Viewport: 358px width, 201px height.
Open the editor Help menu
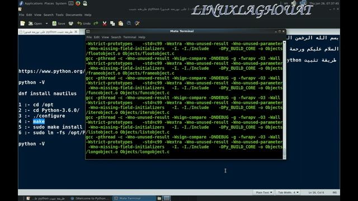point(88,15)
